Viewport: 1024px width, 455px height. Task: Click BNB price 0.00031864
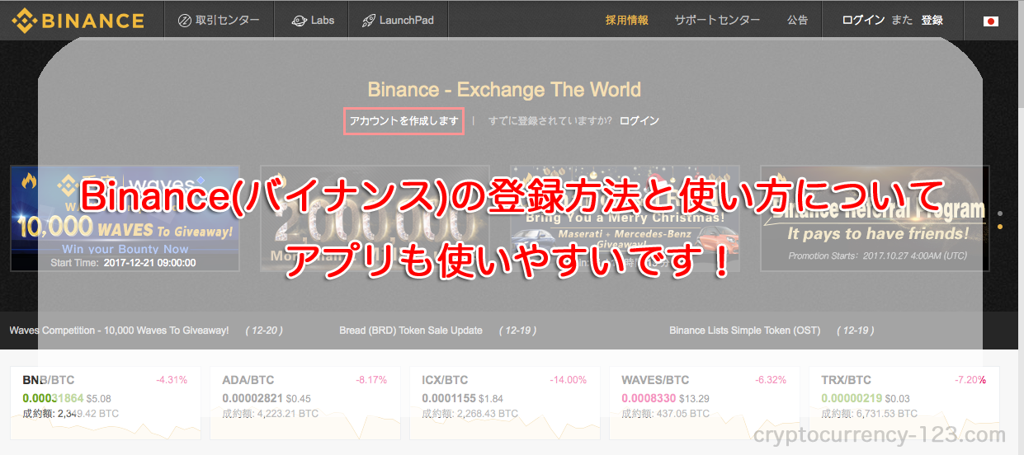53,398
